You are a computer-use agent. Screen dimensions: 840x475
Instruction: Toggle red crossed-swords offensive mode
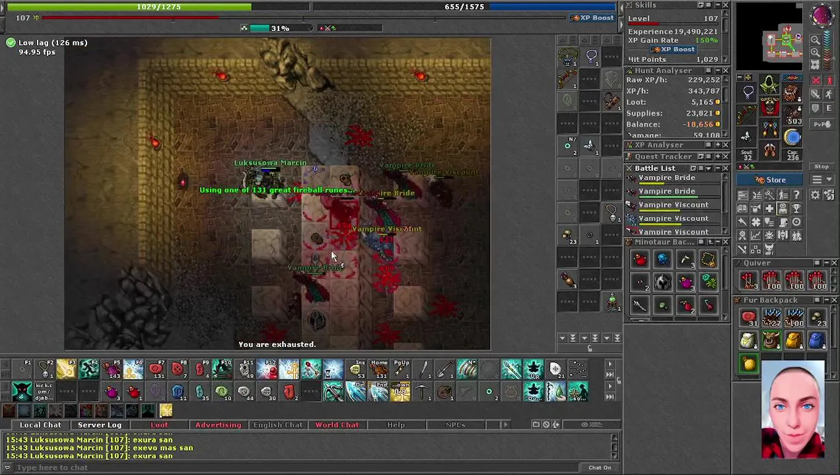(816, 80)
